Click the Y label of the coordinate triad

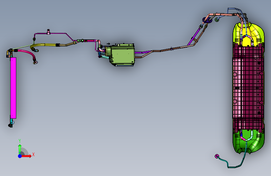[20, 141]
